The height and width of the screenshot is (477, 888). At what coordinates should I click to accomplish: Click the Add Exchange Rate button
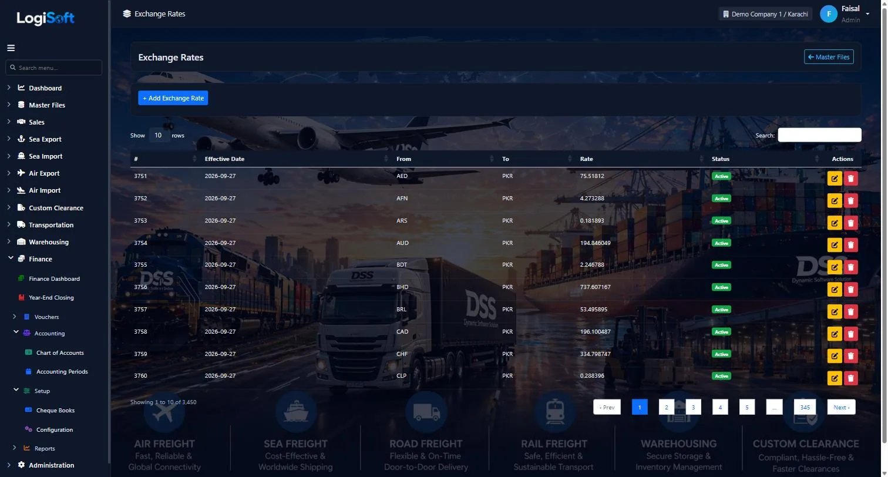(173, 98)
